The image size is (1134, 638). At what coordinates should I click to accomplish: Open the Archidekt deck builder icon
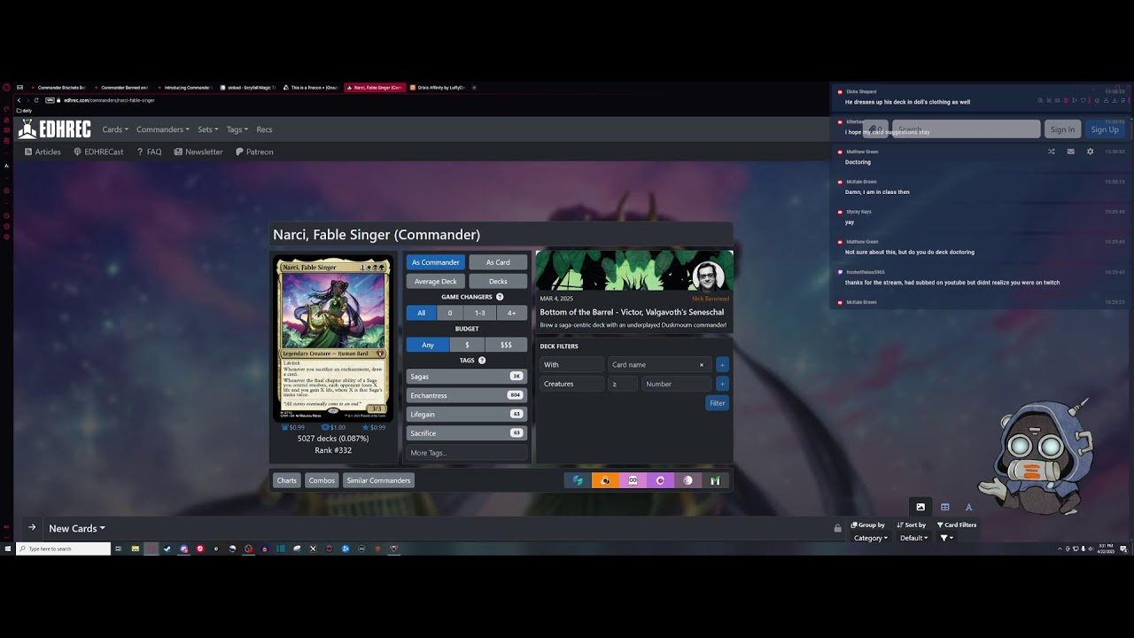pyautogui.click(x=578, y=480)
